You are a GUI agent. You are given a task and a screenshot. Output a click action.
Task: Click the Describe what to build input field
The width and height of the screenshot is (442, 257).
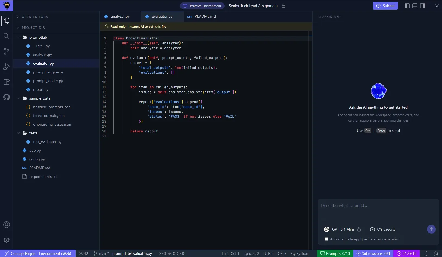(x=378, y=209)
